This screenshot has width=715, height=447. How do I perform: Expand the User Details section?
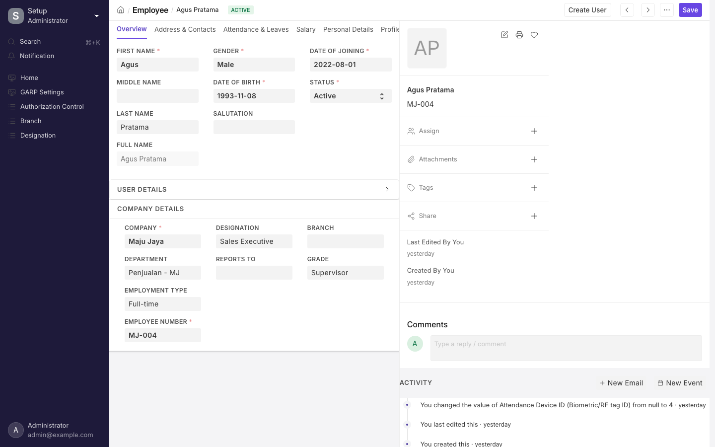point(254,189)
